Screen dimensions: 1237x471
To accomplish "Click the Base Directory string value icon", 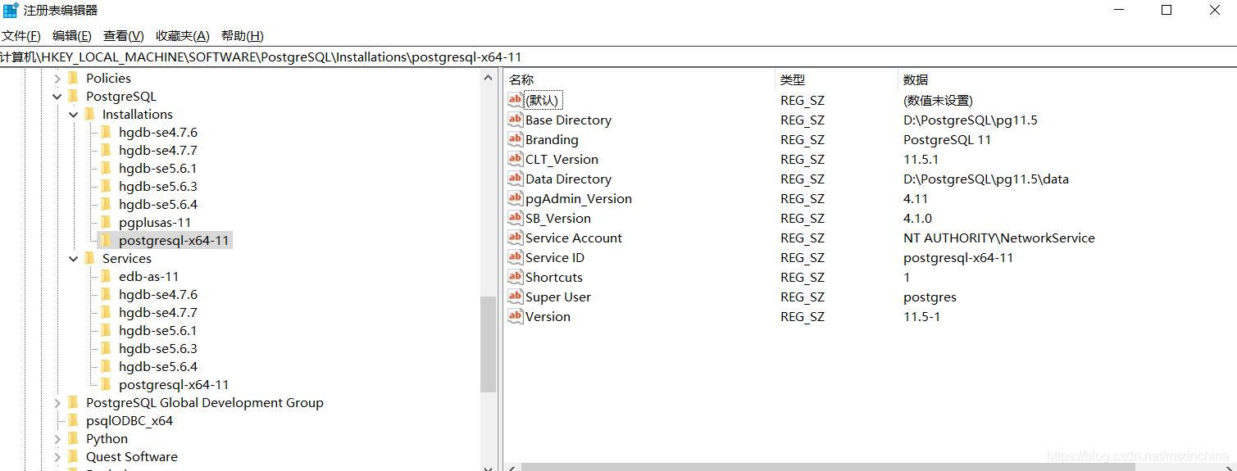I will (515, 120).
